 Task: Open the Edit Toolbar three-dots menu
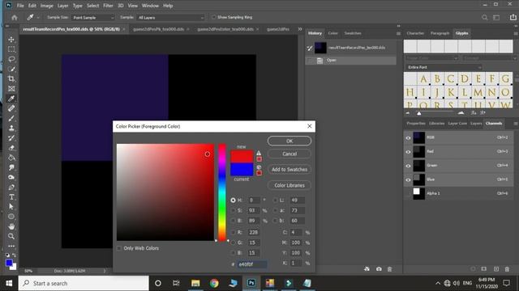pyautogui.click(x=11, y=246)
